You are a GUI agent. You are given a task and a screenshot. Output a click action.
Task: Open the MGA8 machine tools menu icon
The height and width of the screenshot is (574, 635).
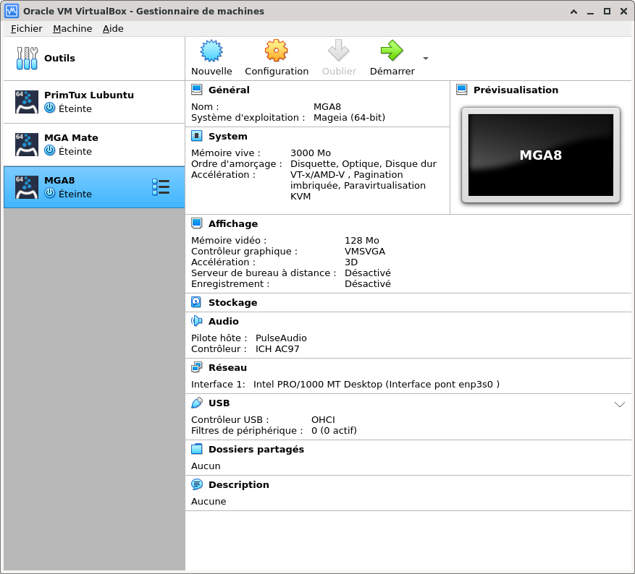pyautogui.click(x=161, y=187)
